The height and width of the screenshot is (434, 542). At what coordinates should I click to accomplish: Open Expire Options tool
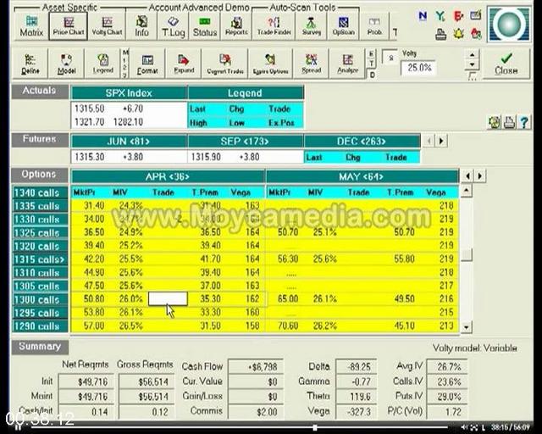tap(270, 64)
